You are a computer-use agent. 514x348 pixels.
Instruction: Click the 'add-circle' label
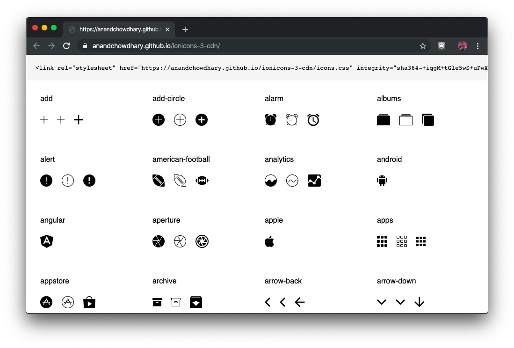point(168,99)
